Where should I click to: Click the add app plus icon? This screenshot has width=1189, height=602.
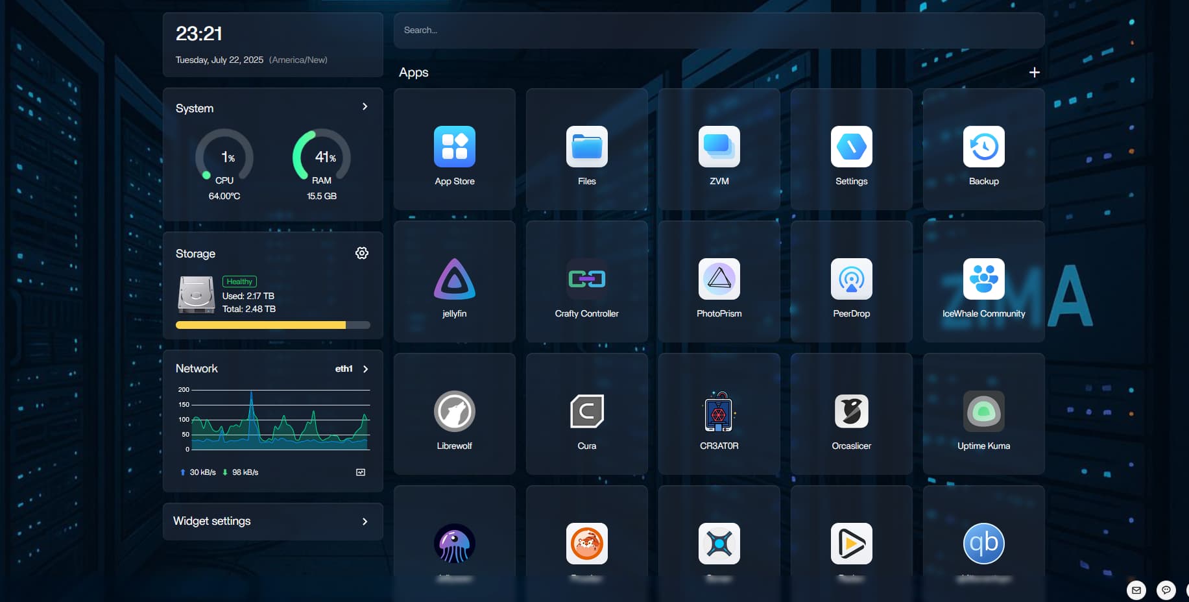click(x=1034, y=72)
